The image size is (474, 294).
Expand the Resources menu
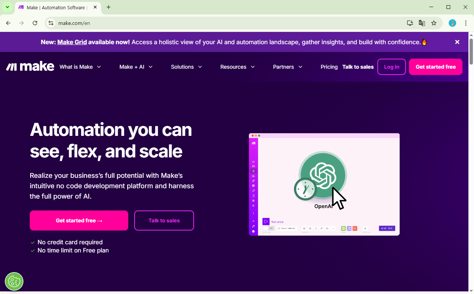coord(238,67)
